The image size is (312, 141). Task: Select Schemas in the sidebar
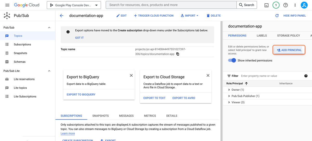click(x=28, y=62)
